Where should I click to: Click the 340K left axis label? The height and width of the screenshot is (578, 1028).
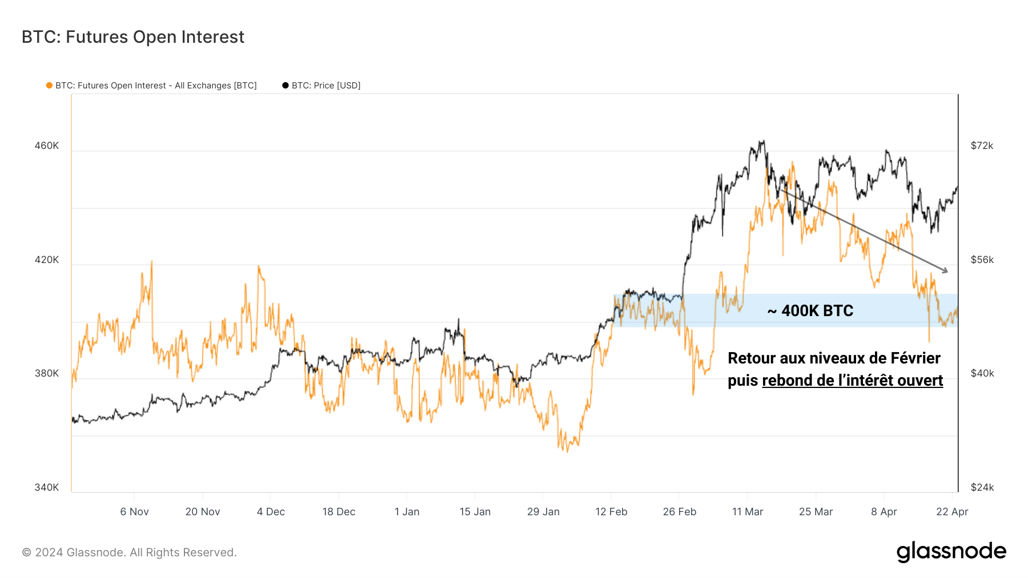tap(47, 487)
